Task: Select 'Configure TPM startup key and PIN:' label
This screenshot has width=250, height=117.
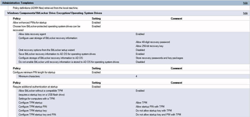Action: tap(37, 115)
